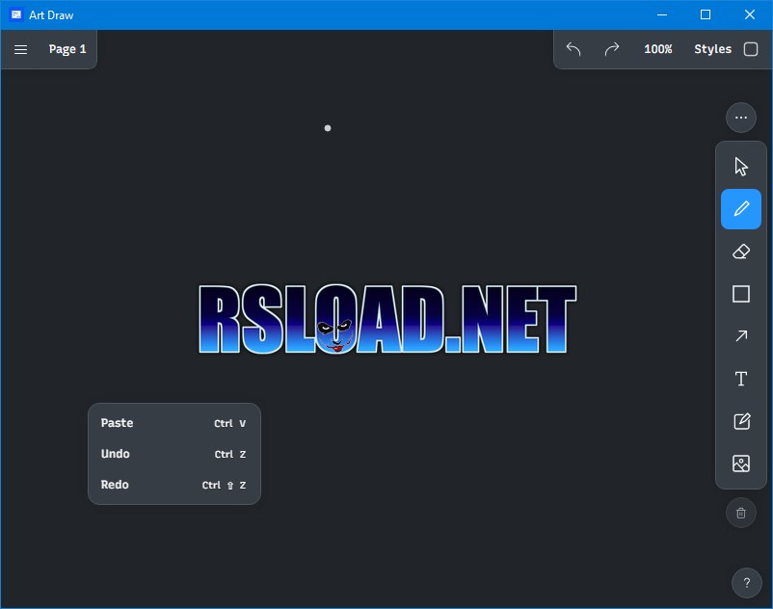Close the Art Draw window
The width and height of the screenshot is (773, 609).
point(749,14)
